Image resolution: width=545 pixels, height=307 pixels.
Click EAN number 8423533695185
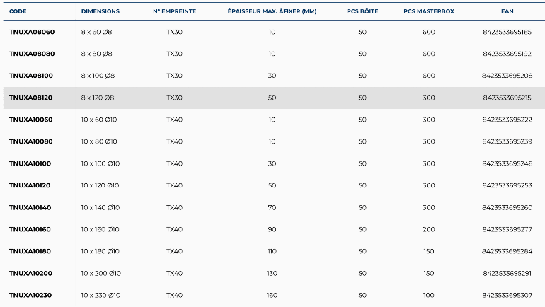coord(507,32)
